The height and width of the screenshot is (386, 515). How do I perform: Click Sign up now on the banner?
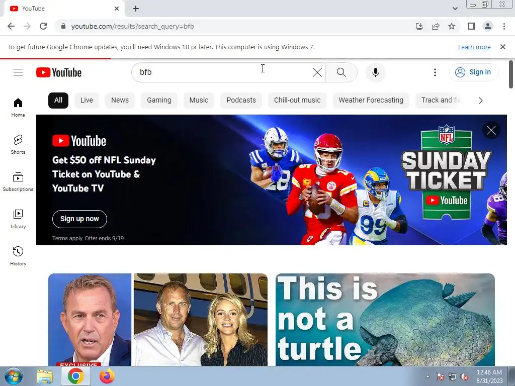79,219
